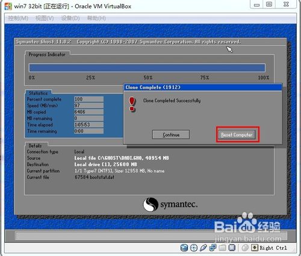The image size is (301, 256).
Task: Maximize the VirtualBox window
Action: (x=269, y=4)
